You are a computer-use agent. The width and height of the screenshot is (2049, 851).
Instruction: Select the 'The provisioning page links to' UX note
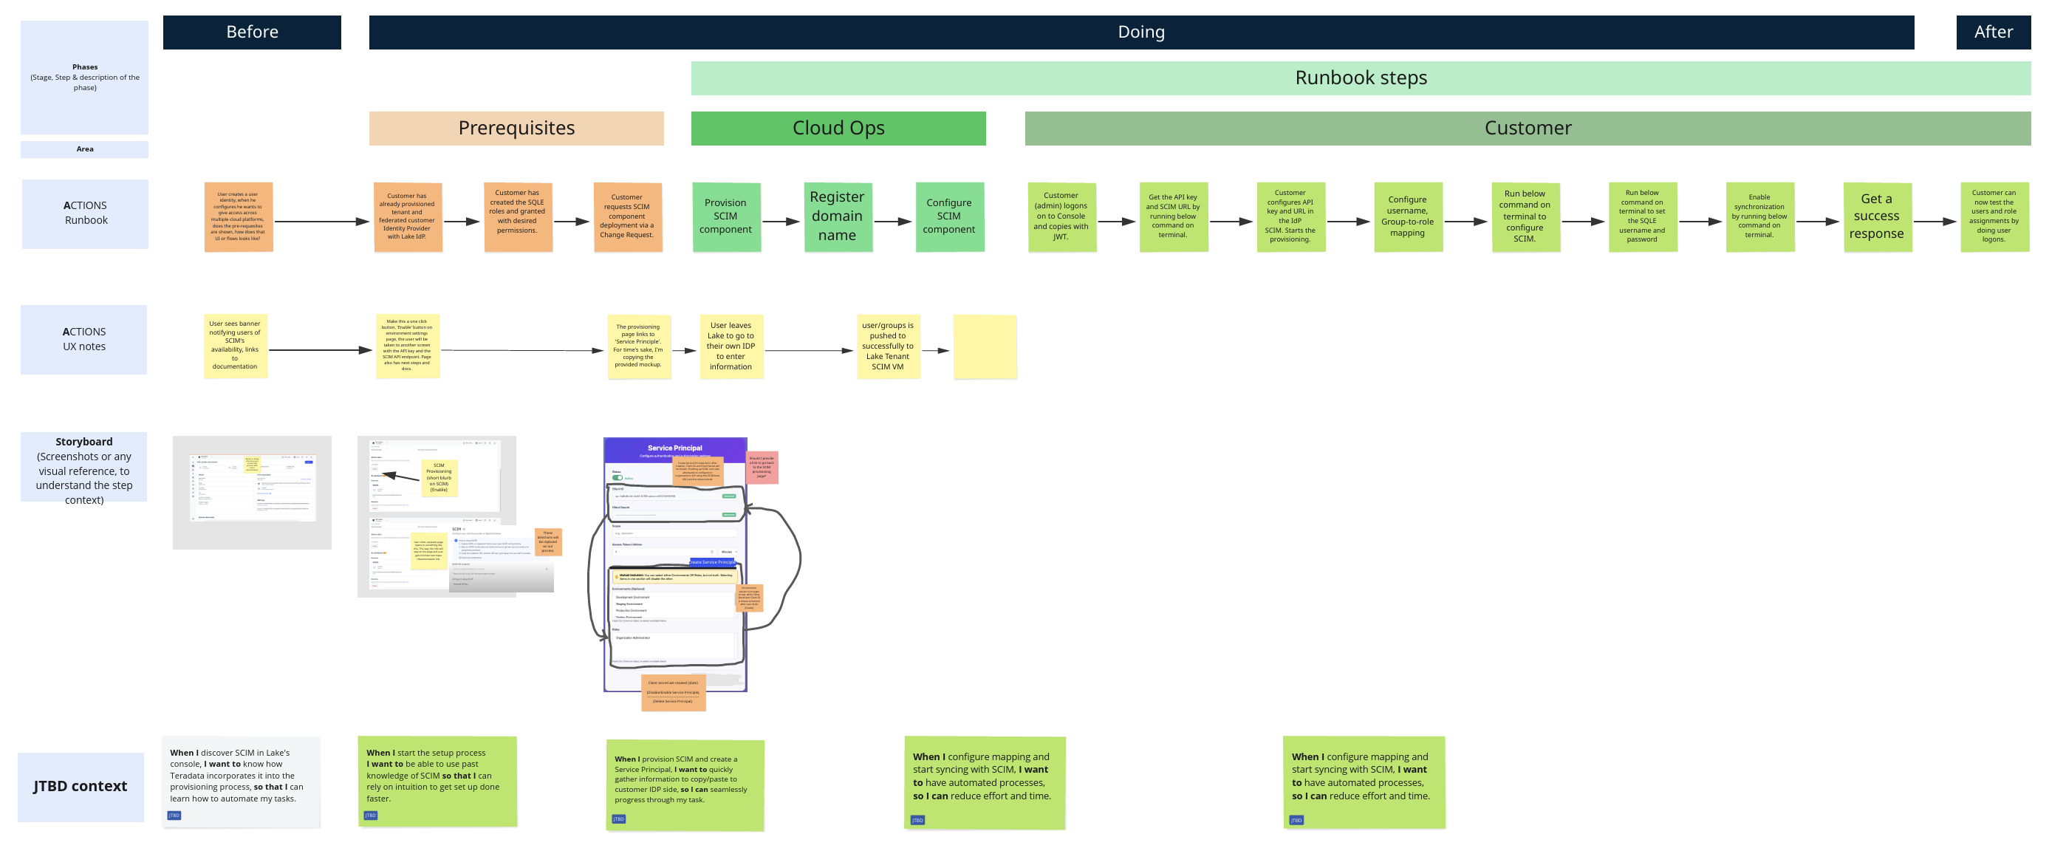point(639,346)
